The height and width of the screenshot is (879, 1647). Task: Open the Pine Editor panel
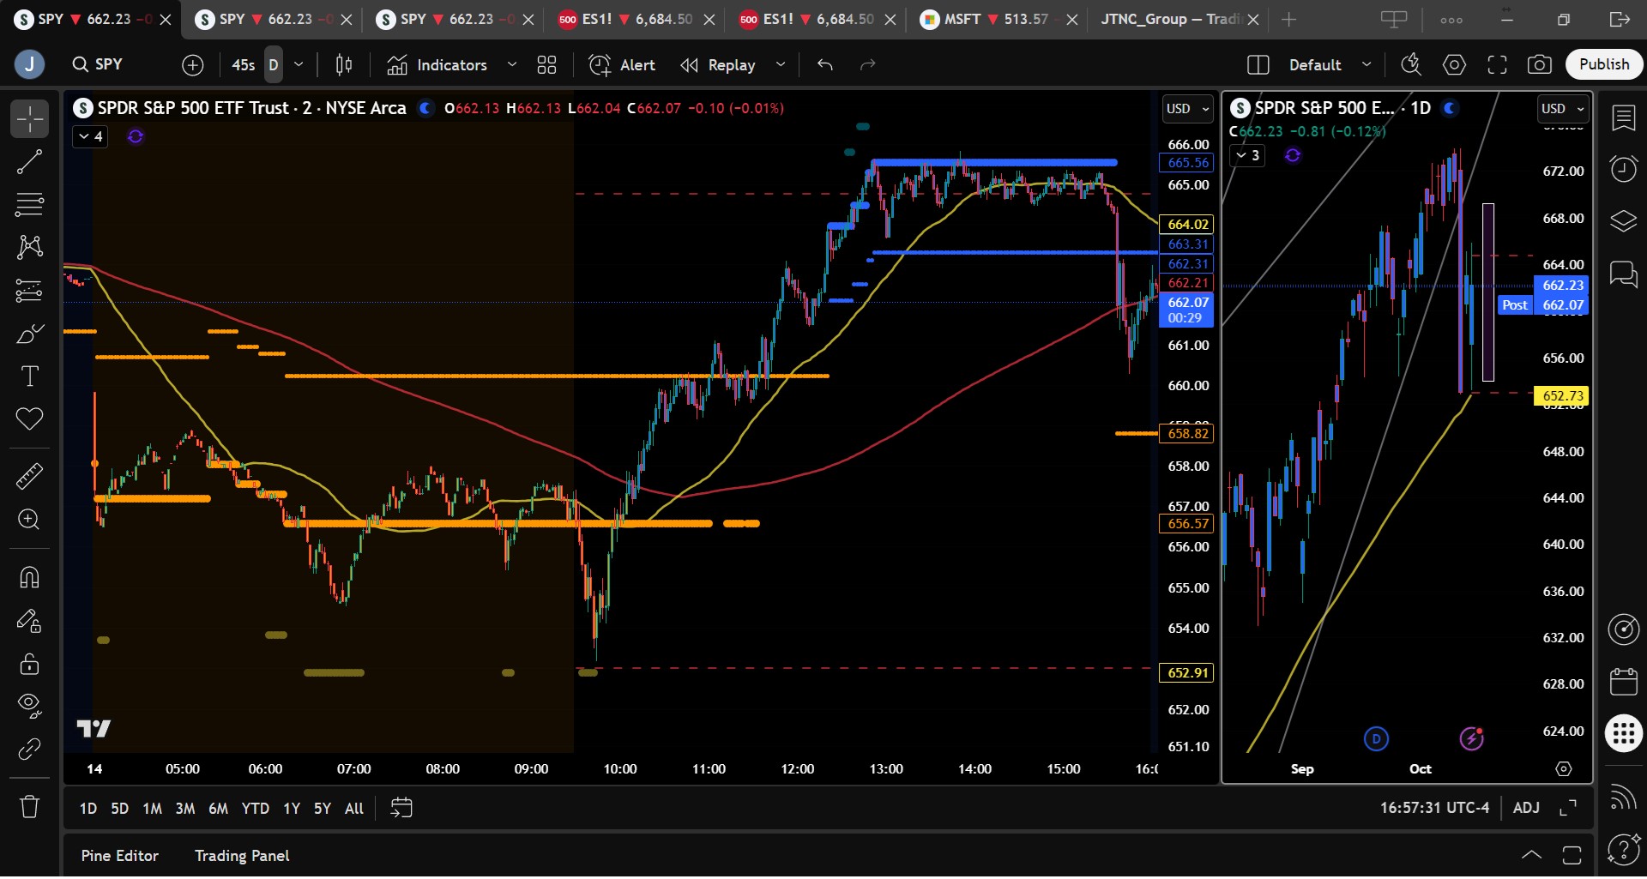click(120, 856)
